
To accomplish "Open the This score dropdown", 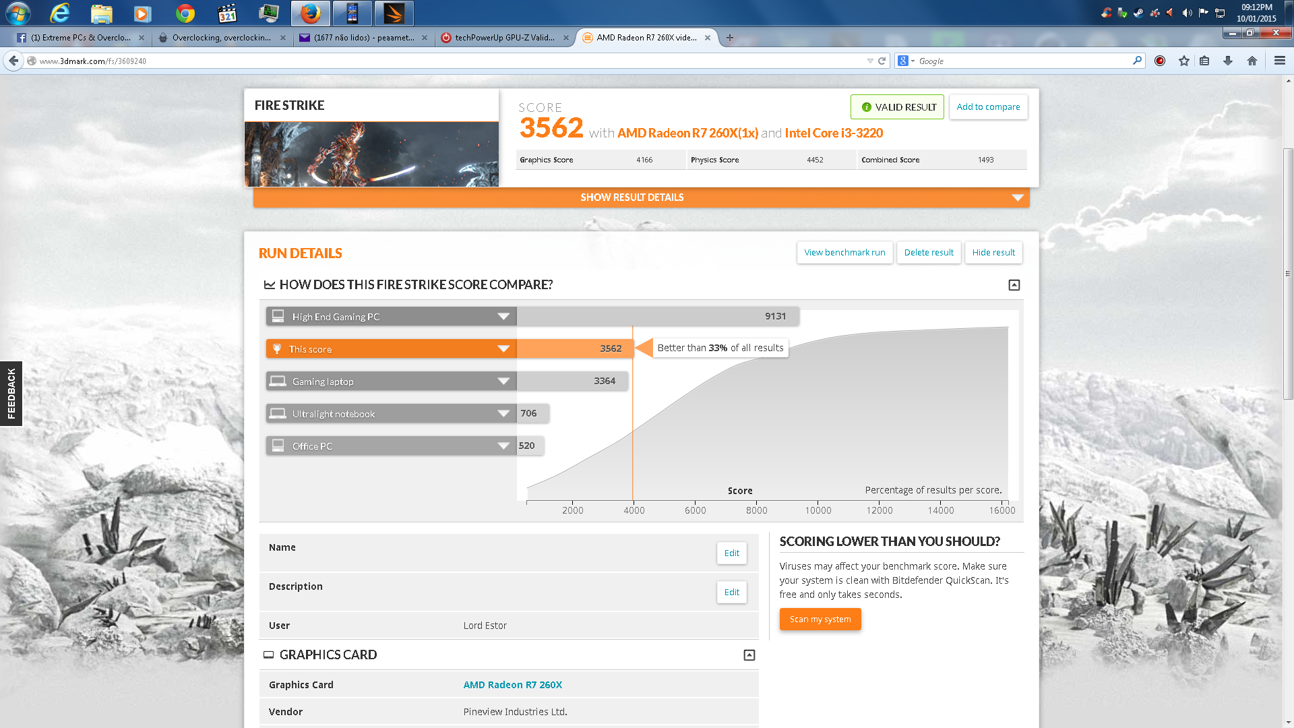I will click(503, 349).
